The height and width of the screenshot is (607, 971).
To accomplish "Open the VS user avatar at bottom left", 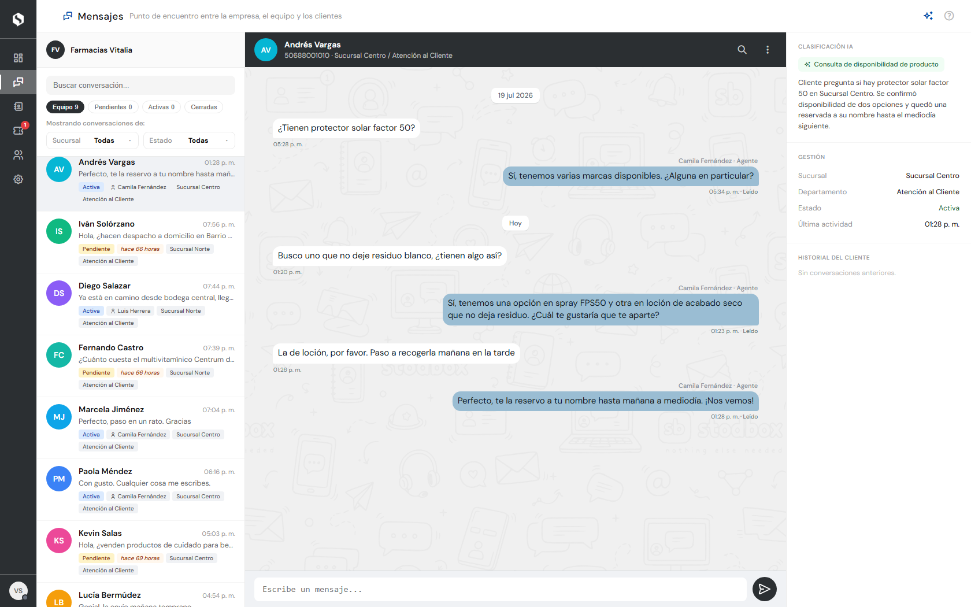I will 18,591.
